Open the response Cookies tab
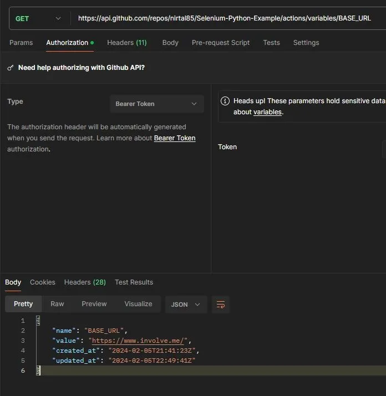This screenshot has height=396, width=386. (x=43, y=282)
